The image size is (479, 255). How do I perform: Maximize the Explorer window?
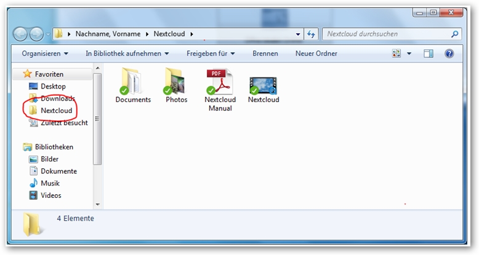433,12
